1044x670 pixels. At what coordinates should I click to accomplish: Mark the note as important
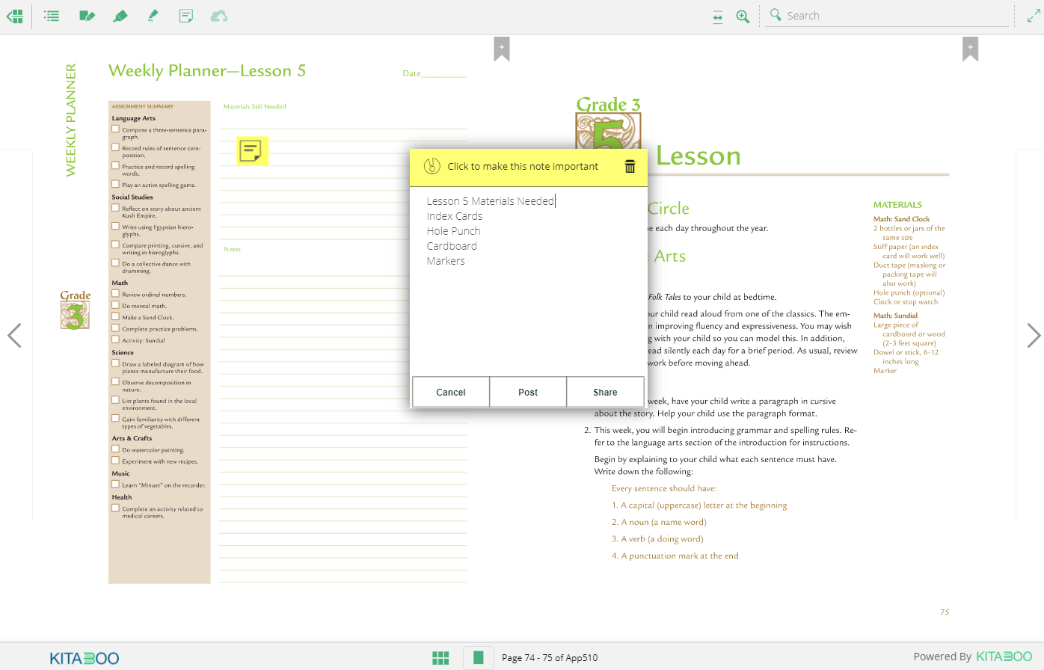432,166
